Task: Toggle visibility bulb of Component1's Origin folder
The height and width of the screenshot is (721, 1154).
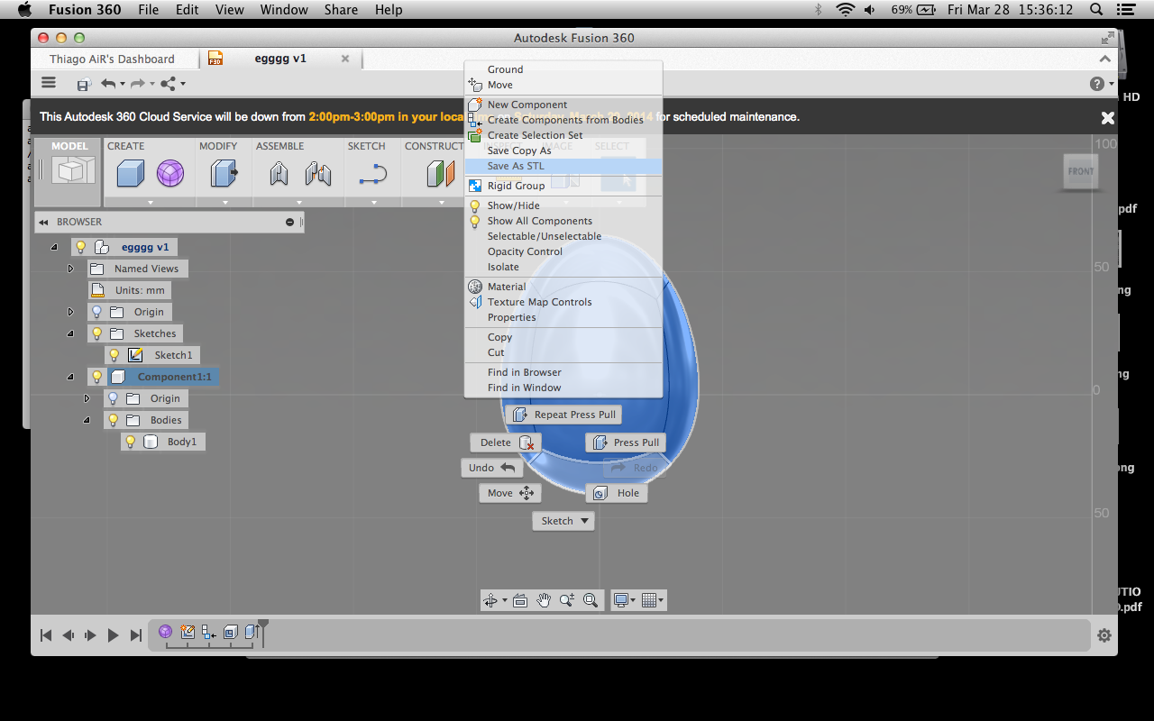Action: coord(113,398)
